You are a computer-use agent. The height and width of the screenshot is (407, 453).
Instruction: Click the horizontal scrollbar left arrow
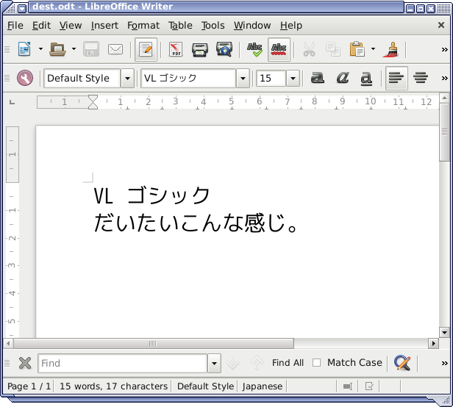(x=8, y=344)
